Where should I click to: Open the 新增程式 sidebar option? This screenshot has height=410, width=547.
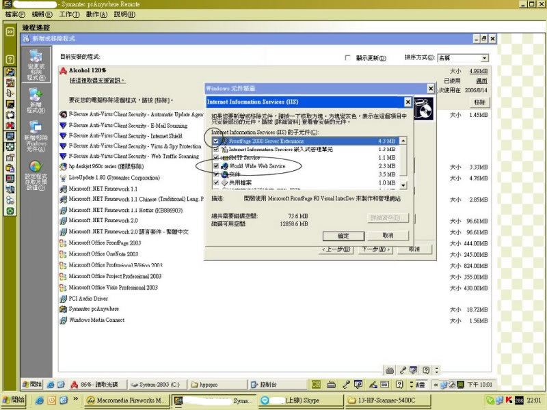[36, 100]
